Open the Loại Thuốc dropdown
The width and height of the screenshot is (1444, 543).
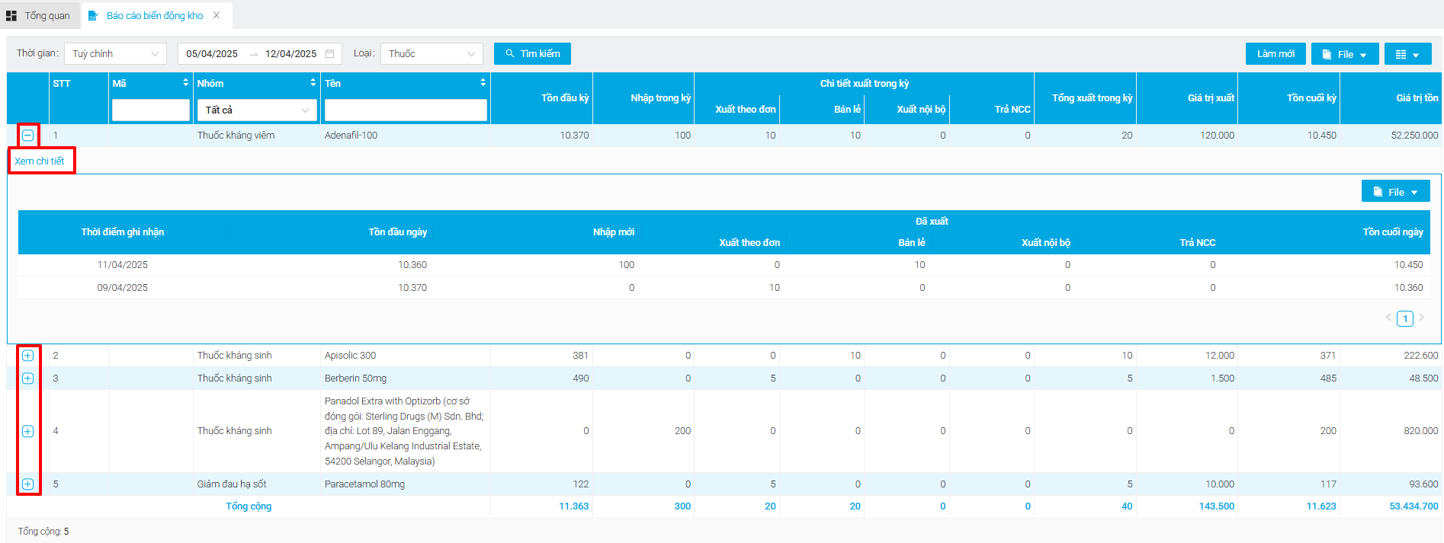pos(432,54)
